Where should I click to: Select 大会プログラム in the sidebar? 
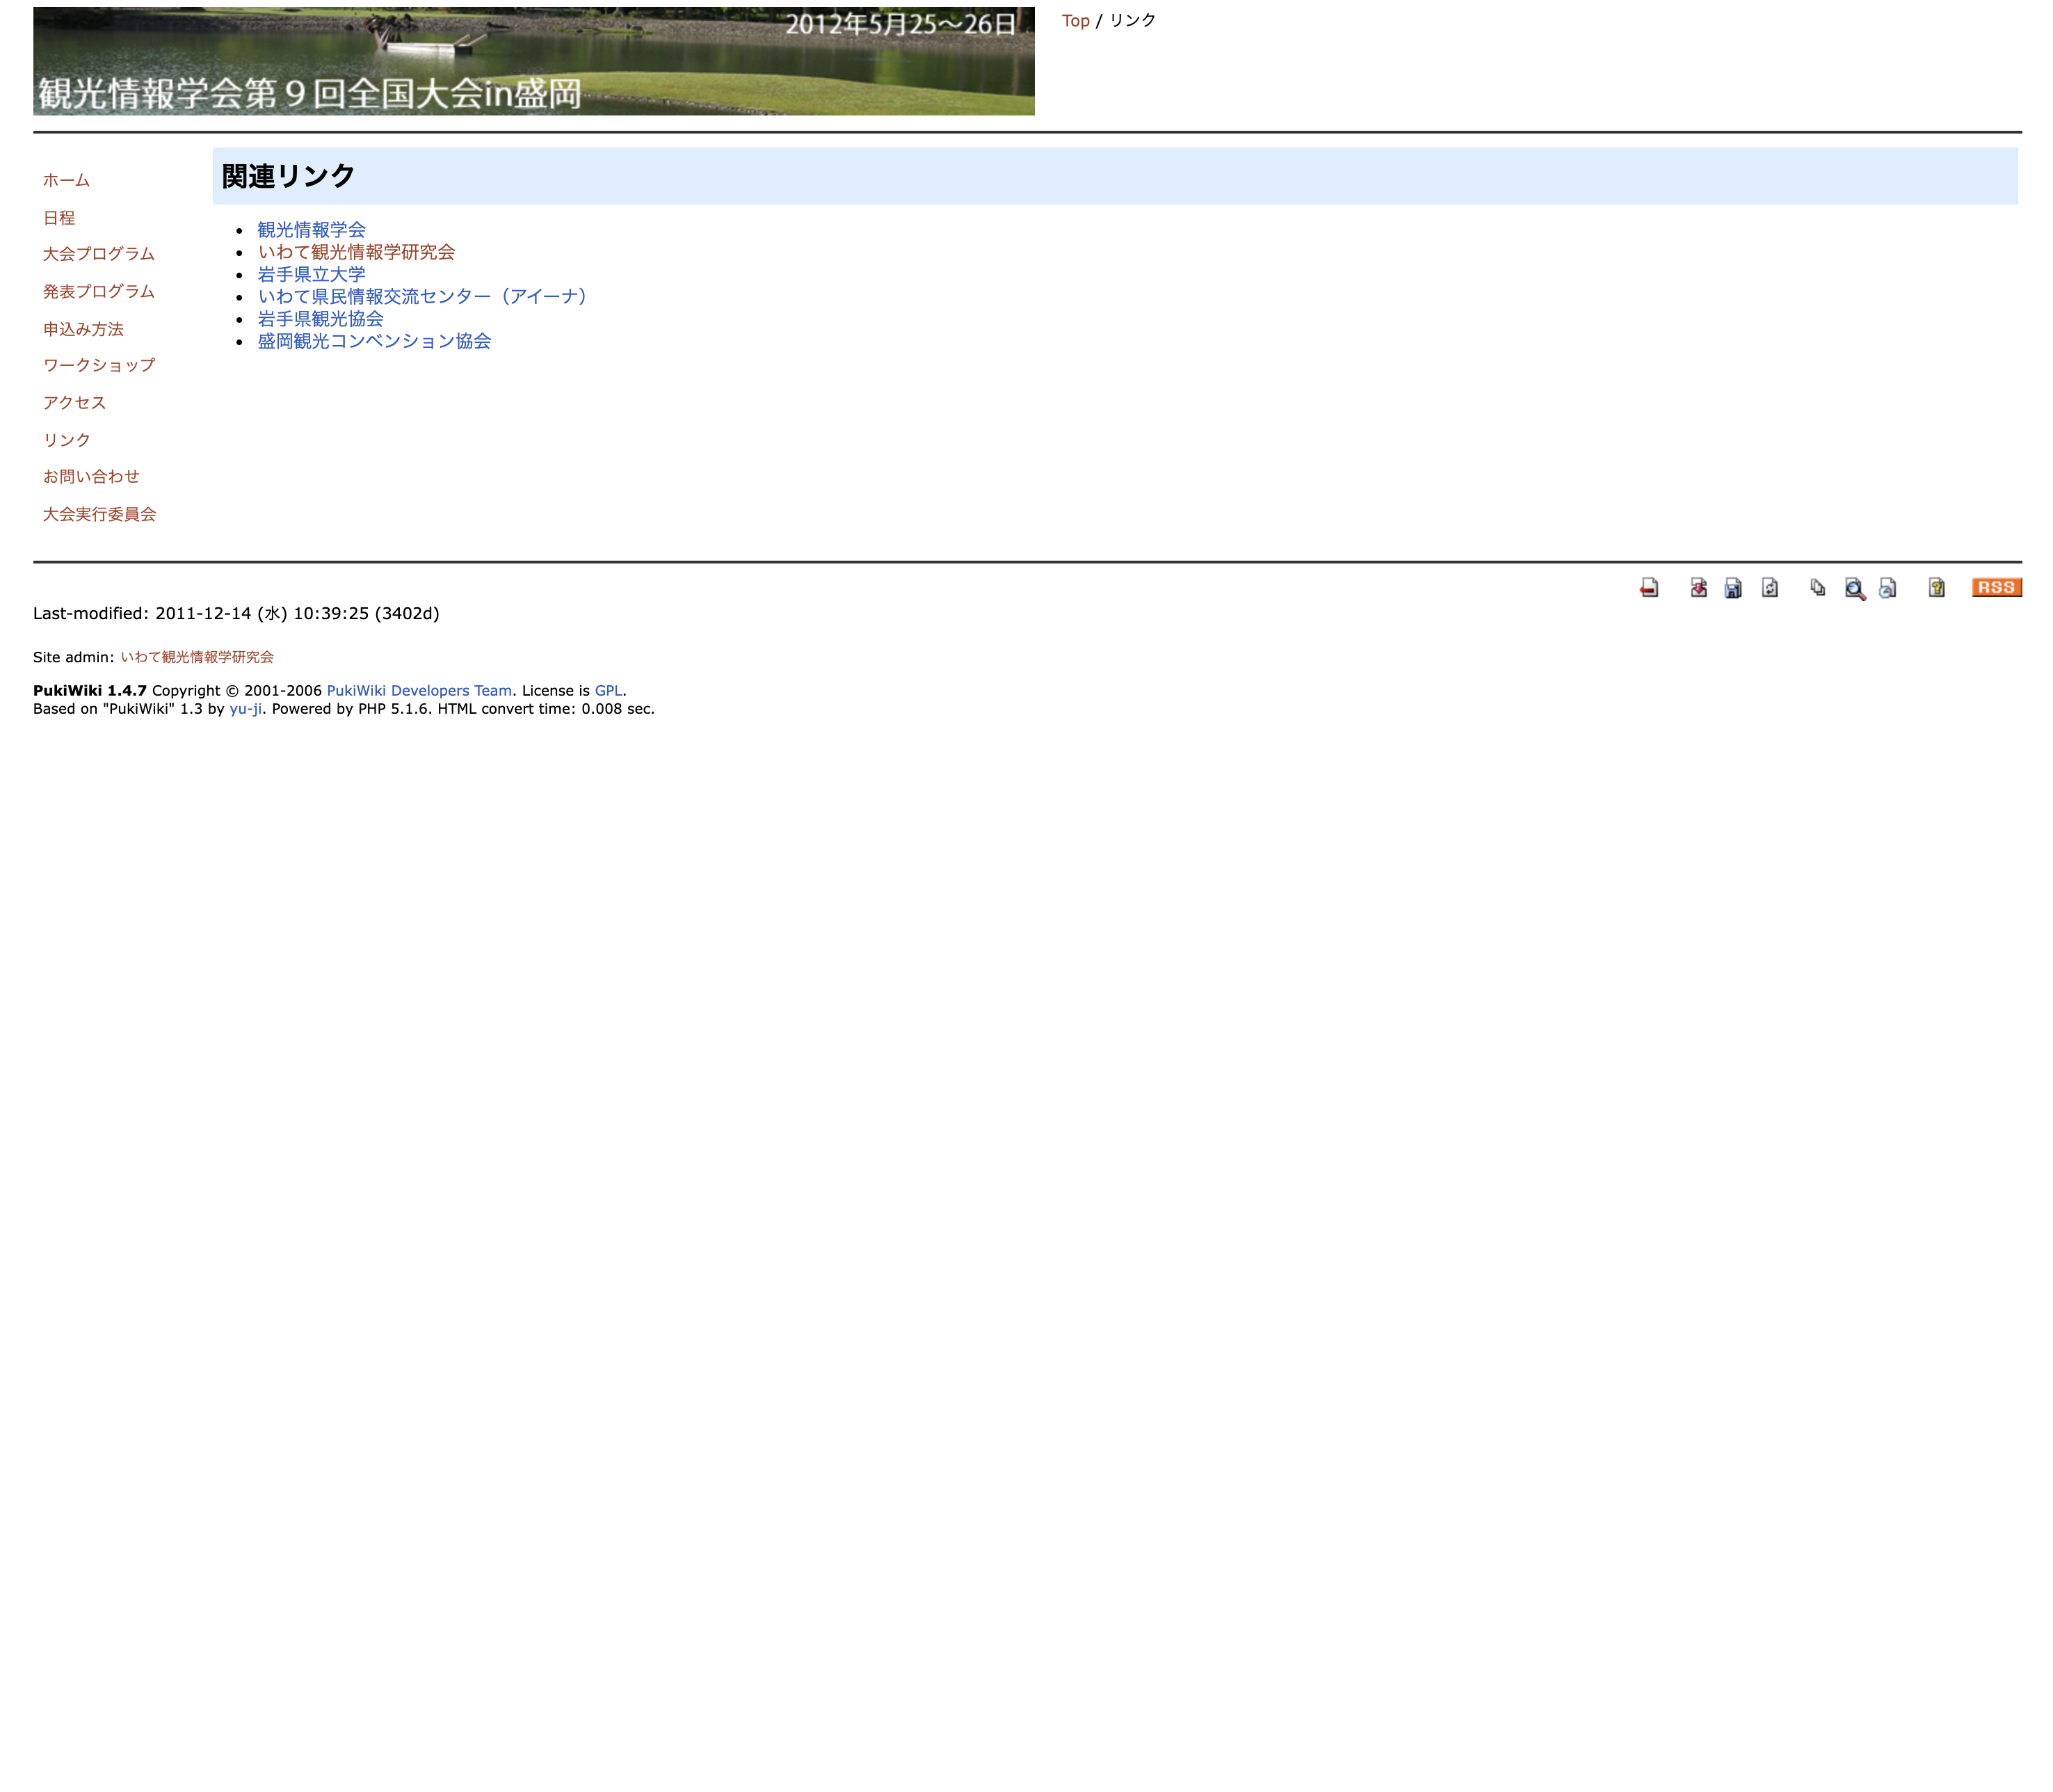point(99,254)
